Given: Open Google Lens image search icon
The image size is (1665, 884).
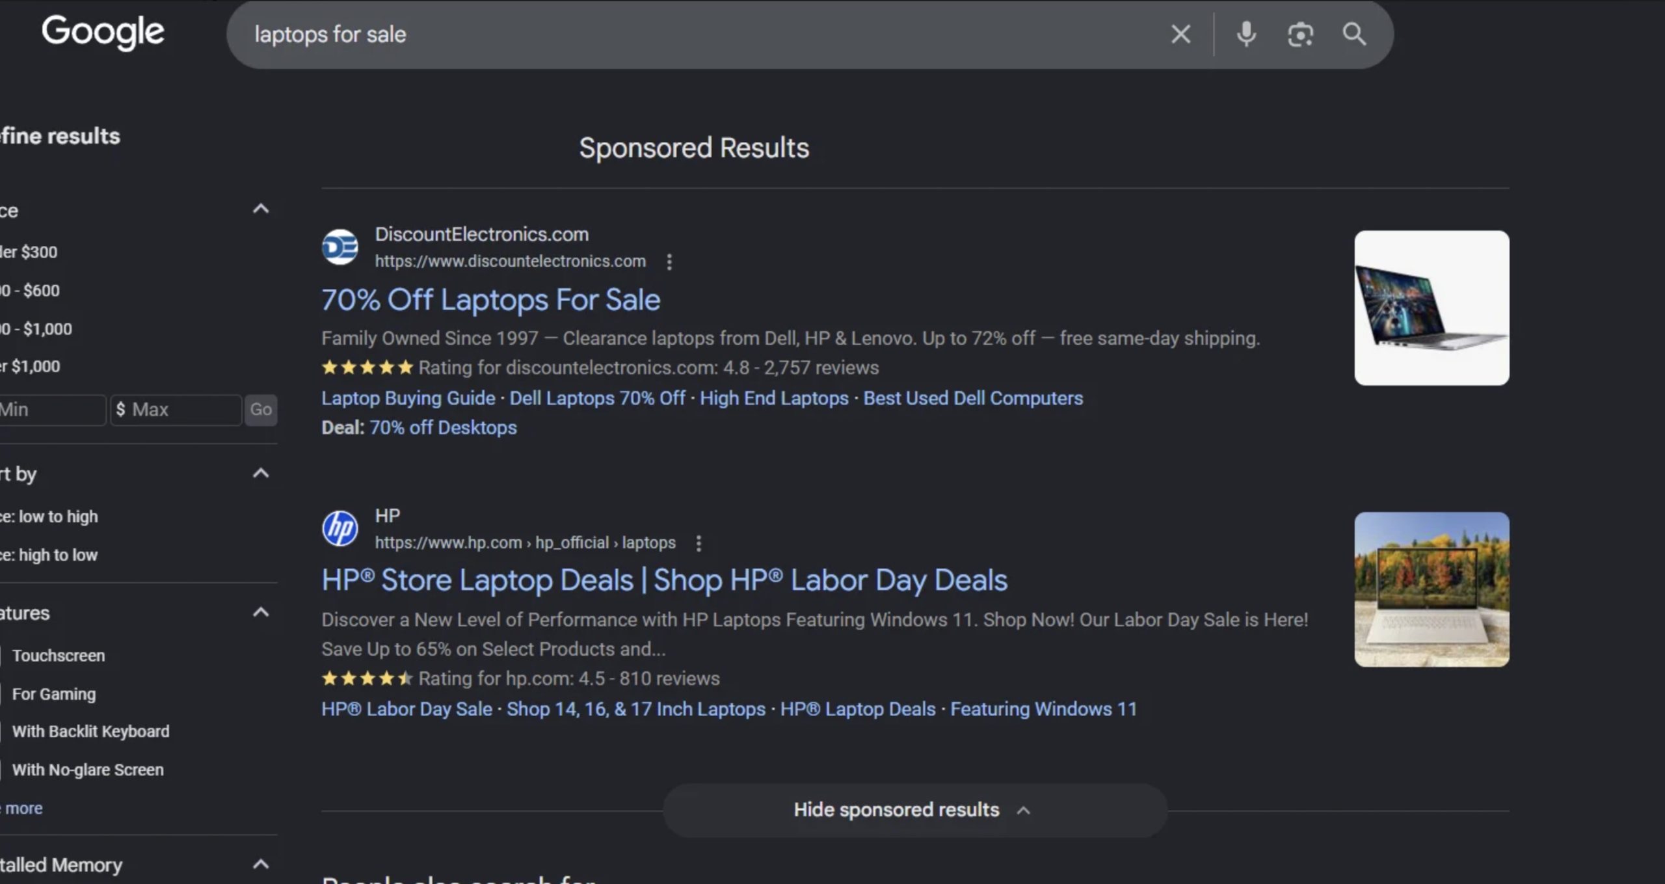Looking at the screenshot, I should click(x=1300, y=34).
